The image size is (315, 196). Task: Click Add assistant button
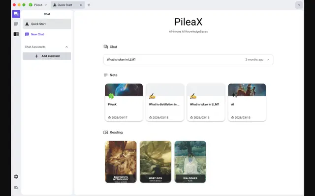click(47, 56)
